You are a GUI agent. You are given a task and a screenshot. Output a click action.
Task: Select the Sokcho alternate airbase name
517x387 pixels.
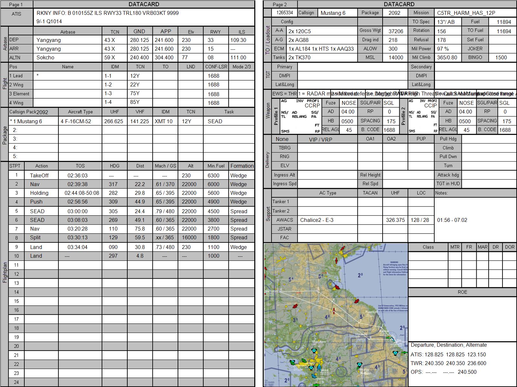click(x=46, y=57)
